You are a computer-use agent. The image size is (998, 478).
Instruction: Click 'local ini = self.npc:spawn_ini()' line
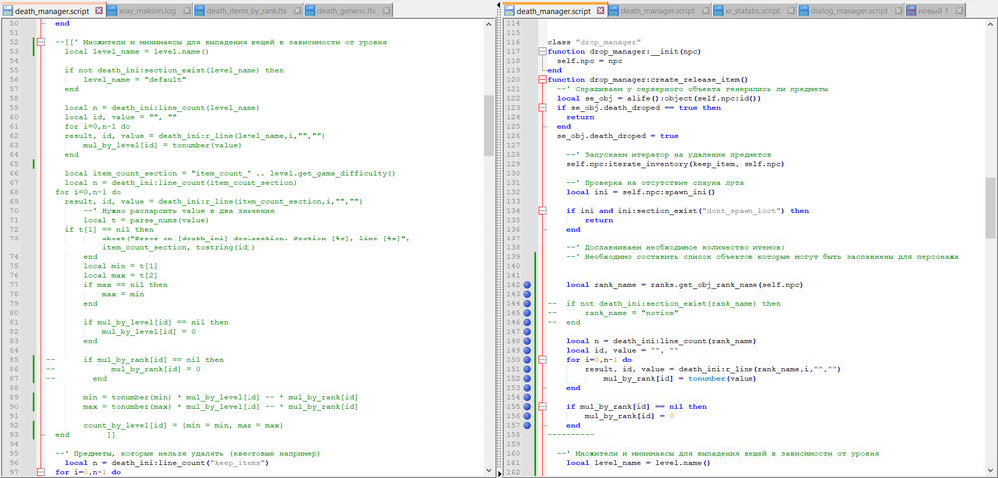coord(641,192)
